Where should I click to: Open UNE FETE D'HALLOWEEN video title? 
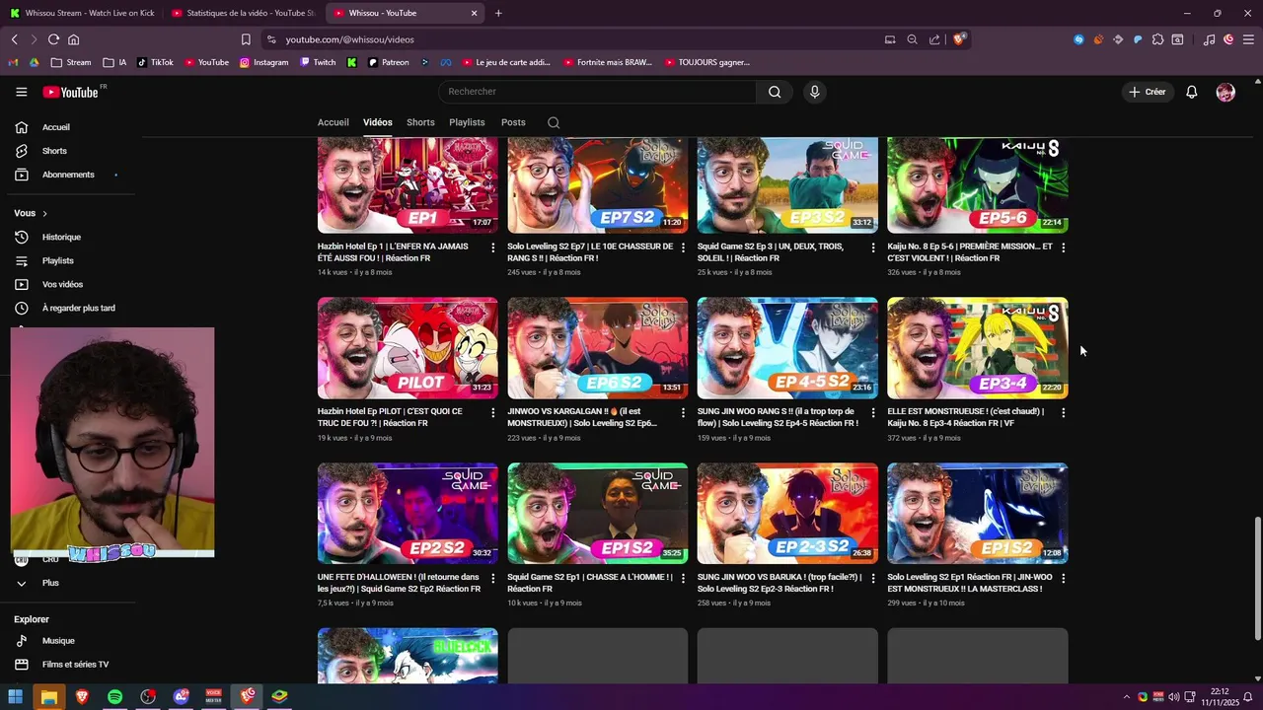(x=399, y=583)
